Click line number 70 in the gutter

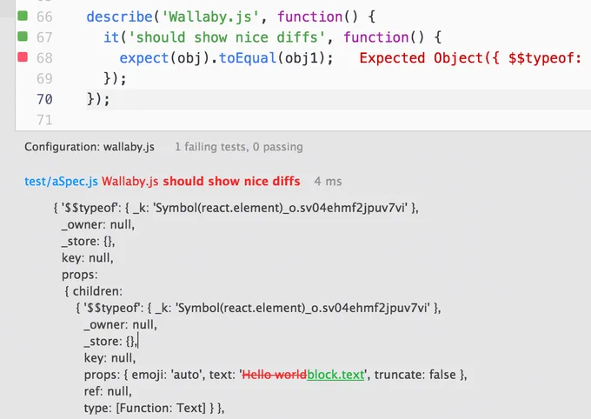(x=44, y=99)
